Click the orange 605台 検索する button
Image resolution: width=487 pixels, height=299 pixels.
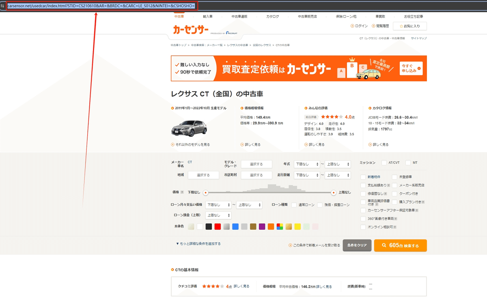pos(400,245)
